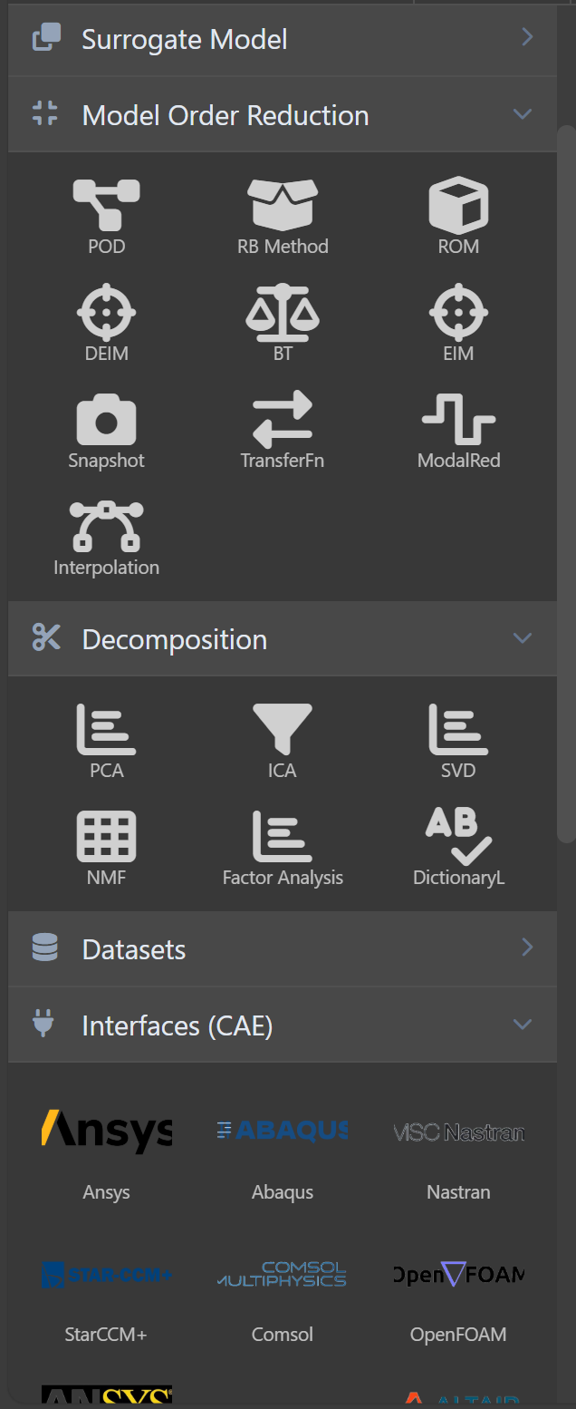The height and width of the screenshot is (1409, 576).
Task: Select the ICA funnel icon
Action: (x=283, y=730)
